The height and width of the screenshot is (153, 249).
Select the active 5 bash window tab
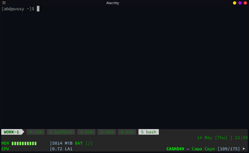click(149, 132)
